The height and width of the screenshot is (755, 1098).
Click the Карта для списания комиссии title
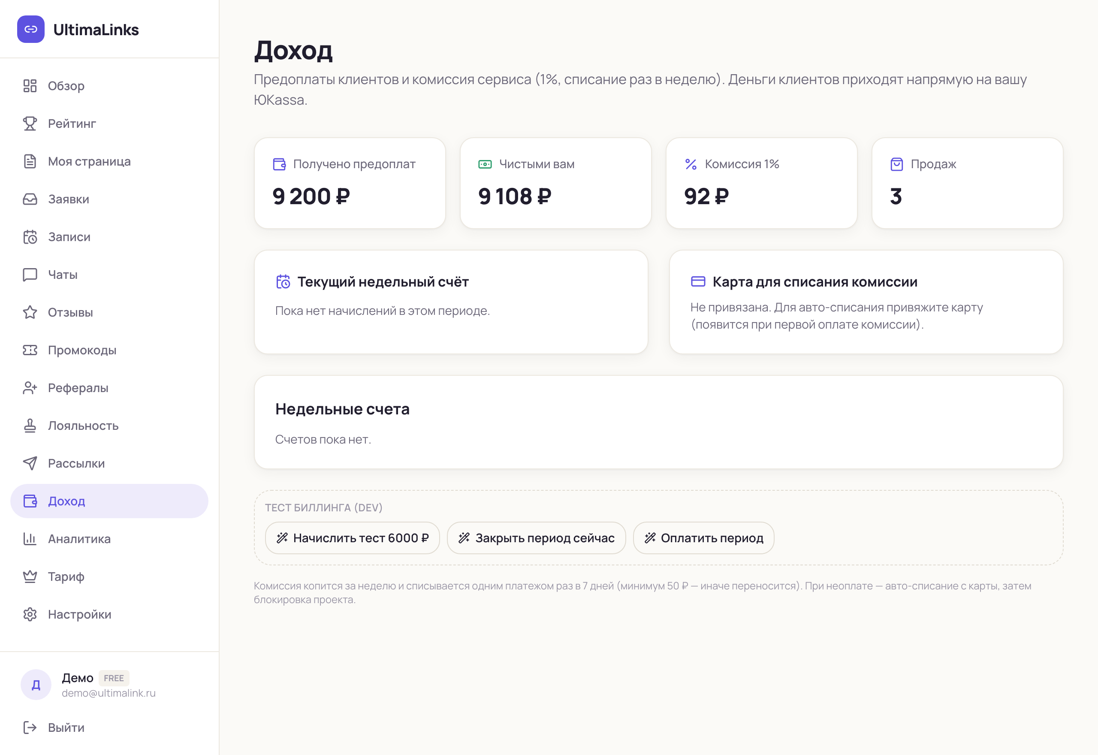(815, 281)
